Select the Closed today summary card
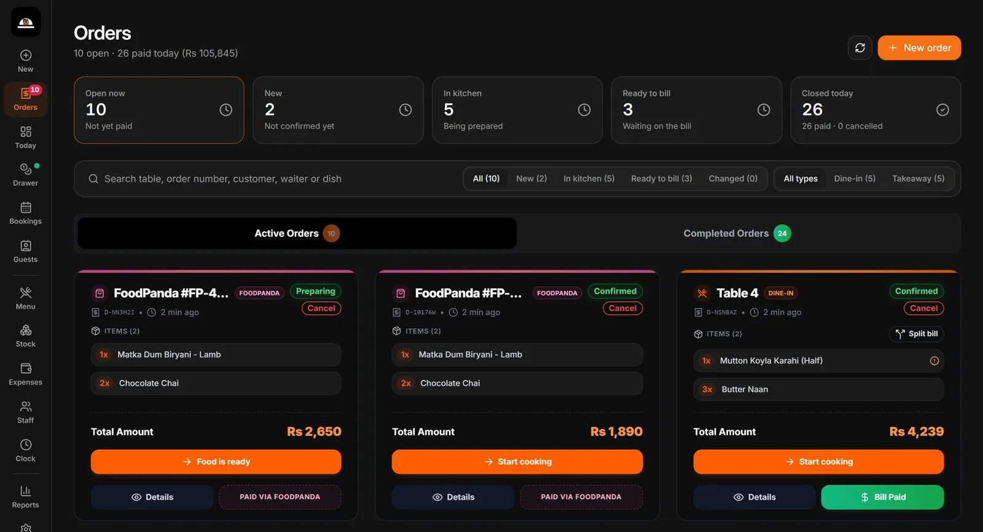Viewport: 983px width, 532px height. (875, 110)
